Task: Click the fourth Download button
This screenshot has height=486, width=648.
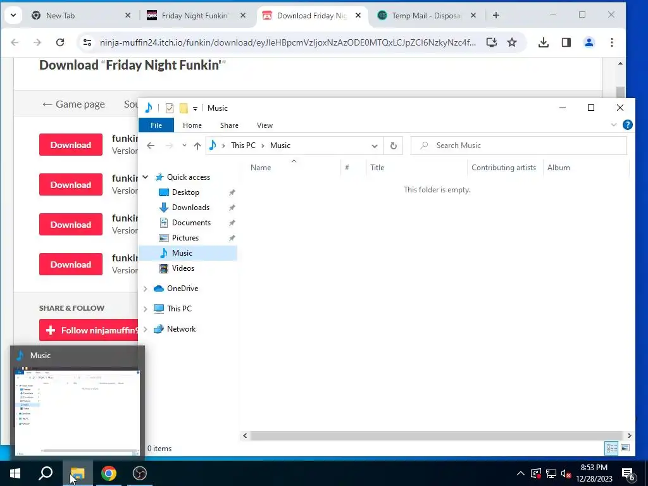Action: coord(71,265)
